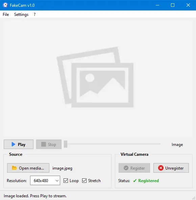Click the status bar message 'Image loaded. Press Play to stream.'

tap(35, 196)
